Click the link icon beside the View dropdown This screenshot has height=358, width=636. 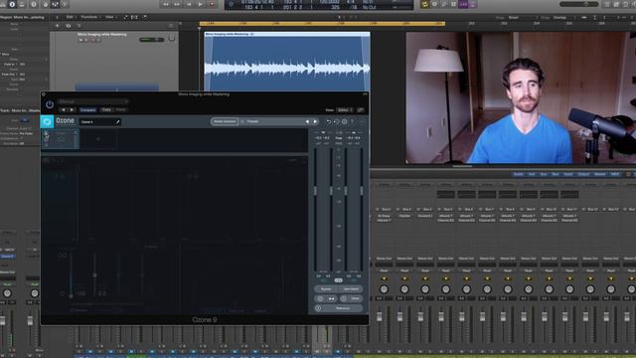pyautogui.click(x=360, y=110)
